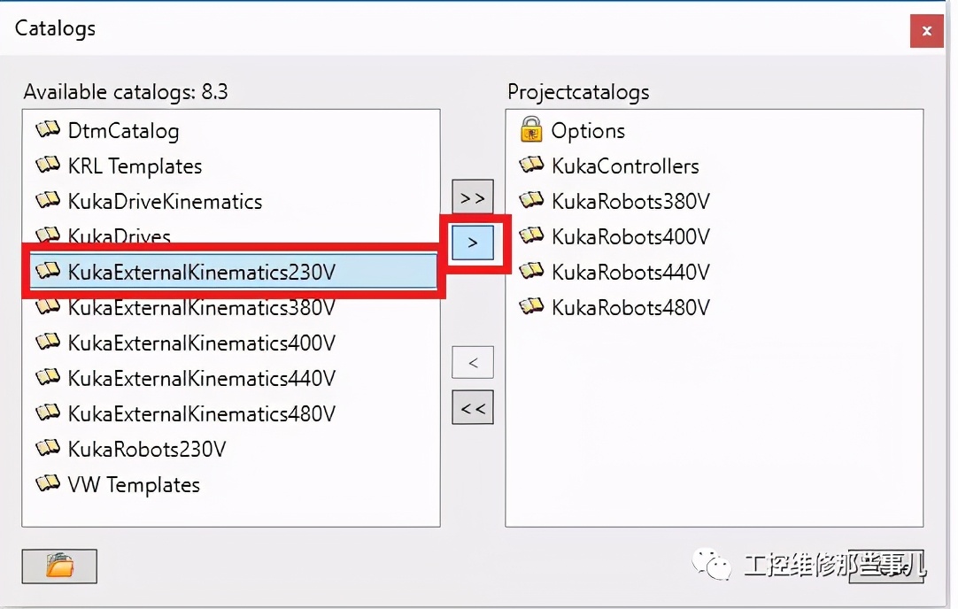Remove all catalogs with double left arrow
This screenshot has width=958, height=609.
point(472,408)
